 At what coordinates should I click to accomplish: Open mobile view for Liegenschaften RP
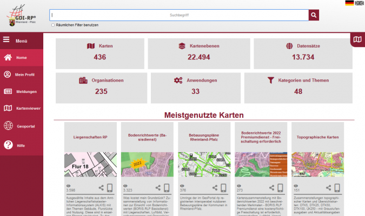tap(110, 188)
